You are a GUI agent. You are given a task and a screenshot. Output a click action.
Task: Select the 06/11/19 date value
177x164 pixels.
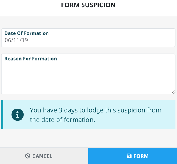tap(16, 40)
